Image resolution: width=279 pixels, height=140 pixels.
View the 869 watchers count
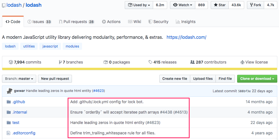201,5
